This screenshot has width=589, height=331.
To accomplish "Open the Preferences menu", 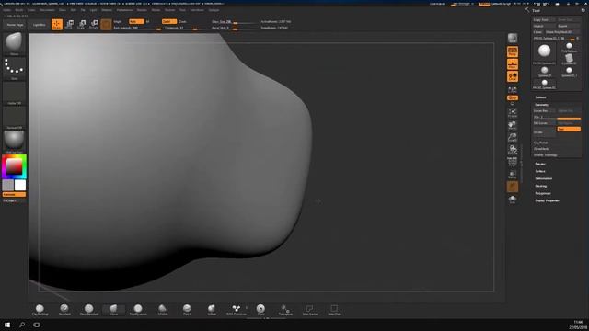I will pos(124,10).
